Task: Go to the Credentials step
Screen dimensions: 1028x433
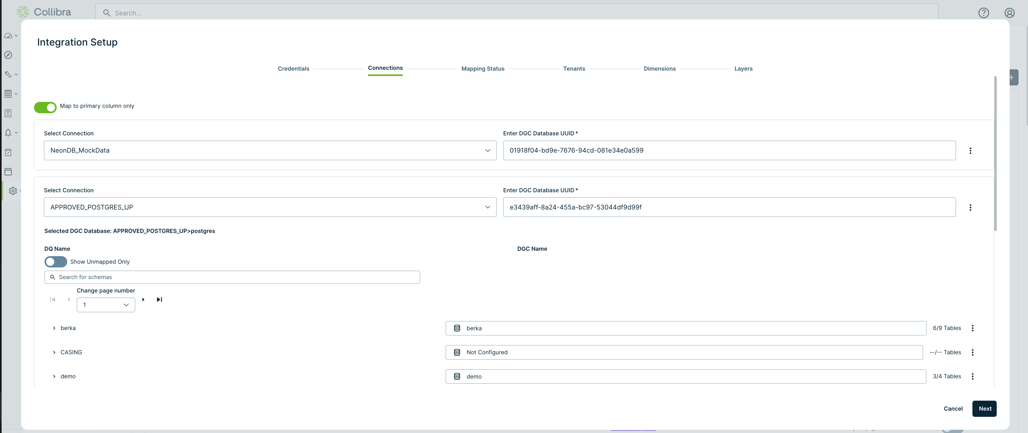Action: pyautogui.click(x=293, y=68)
